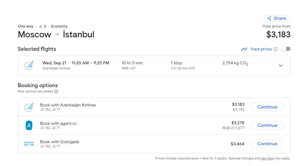This screenshot has width=305, height=166.
Task: Continue booking with agent.ru
Action: tap(267, 125)
